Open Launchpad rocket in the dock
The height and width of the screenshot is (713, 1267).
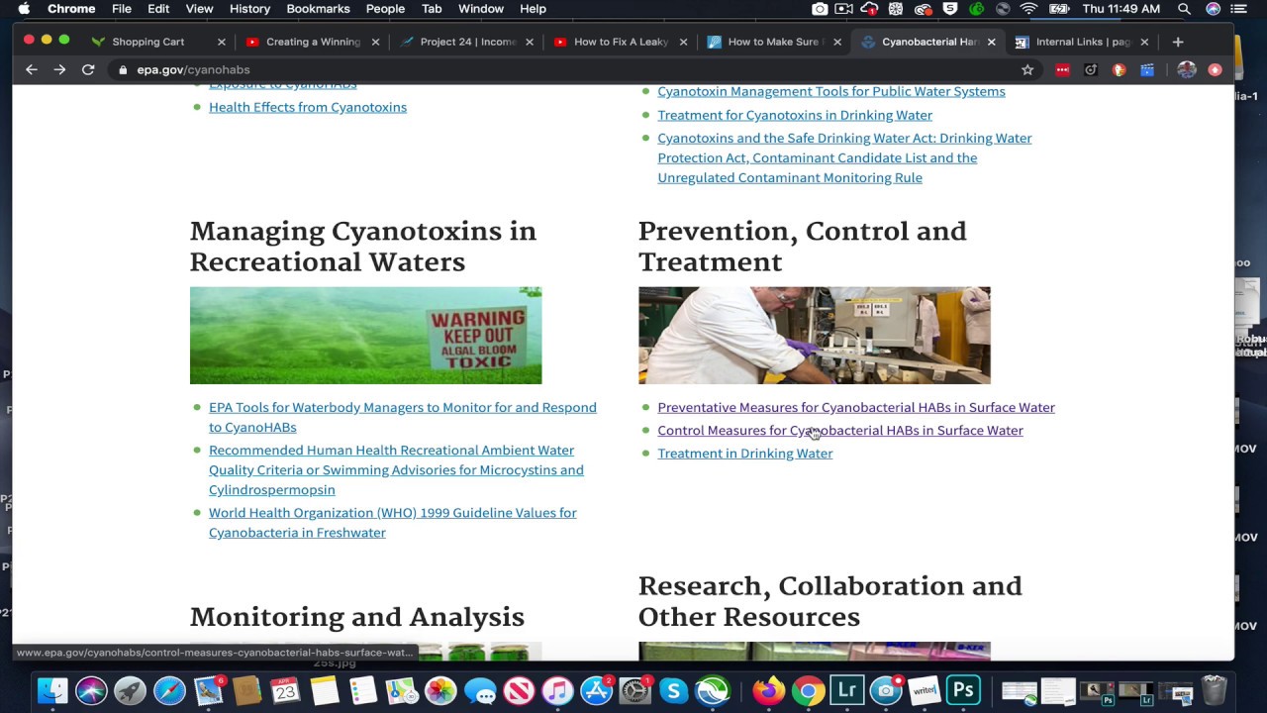click(x=130, y=690)
